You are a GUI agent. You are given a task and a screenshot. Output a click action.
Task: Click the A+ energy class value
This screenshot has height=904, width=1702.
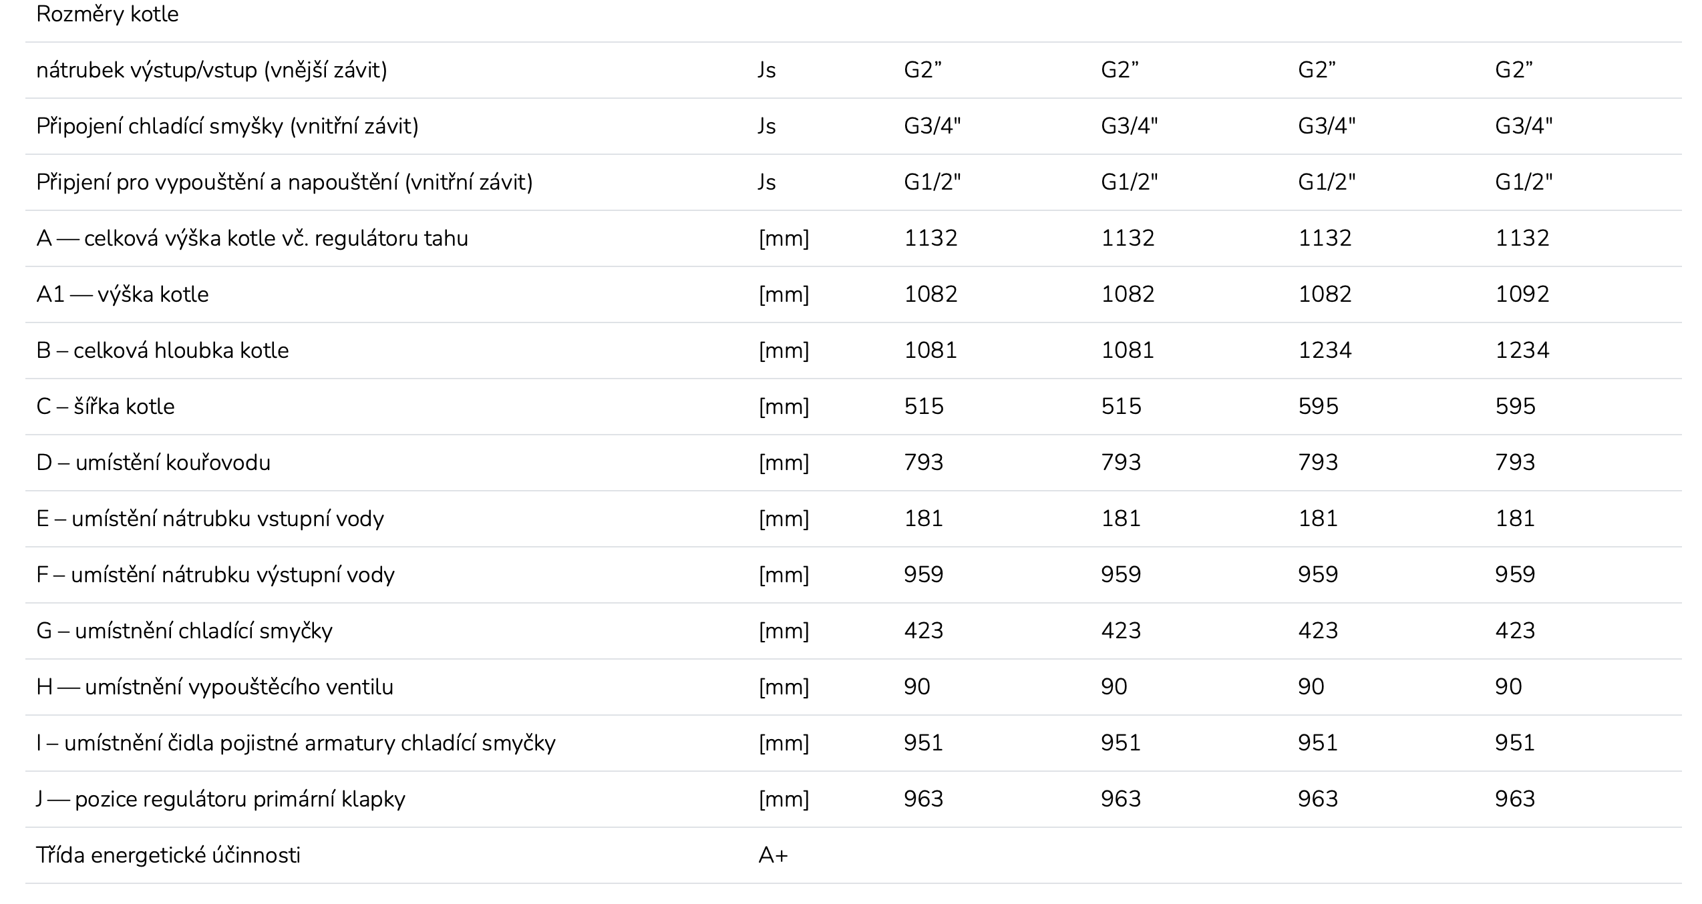click(x=773, y=855)
